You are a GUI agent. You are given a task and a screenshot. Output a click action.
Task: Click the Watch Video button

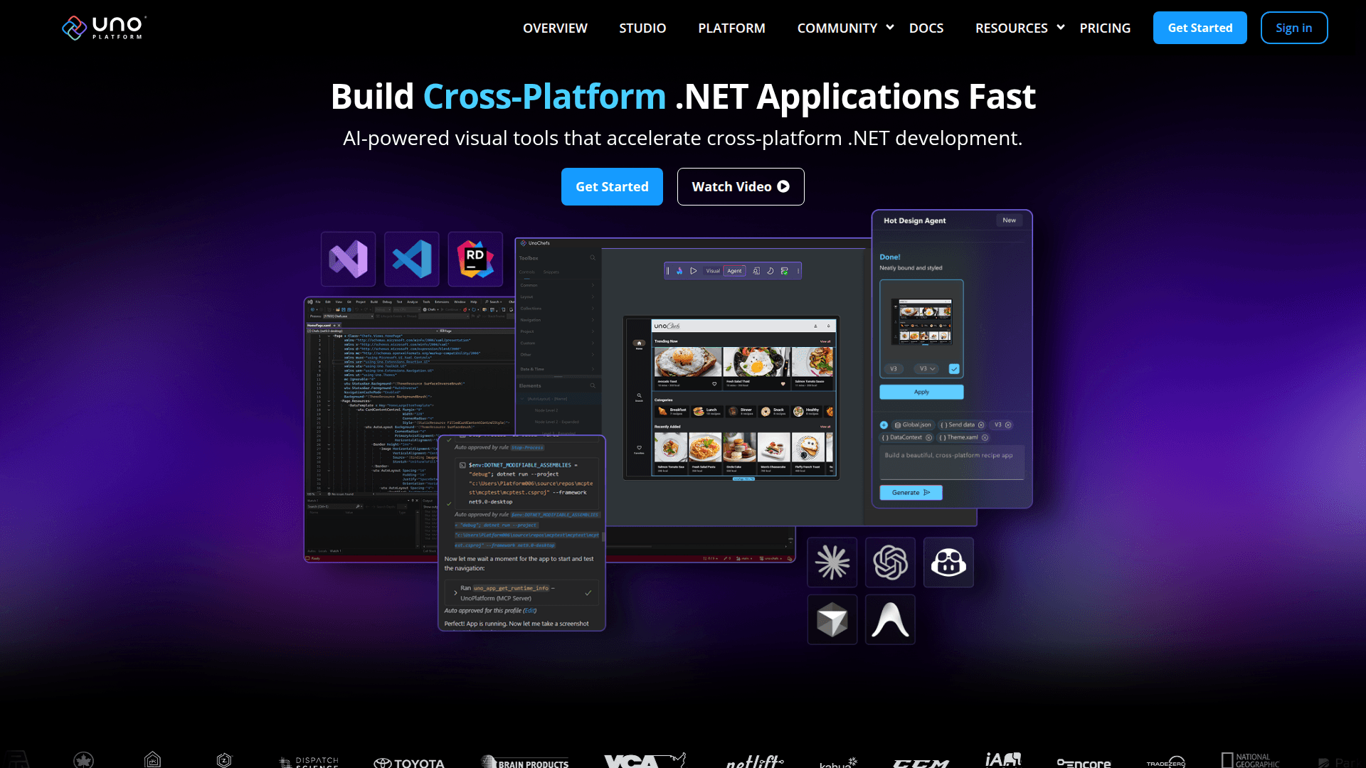[x=740, y=186]
